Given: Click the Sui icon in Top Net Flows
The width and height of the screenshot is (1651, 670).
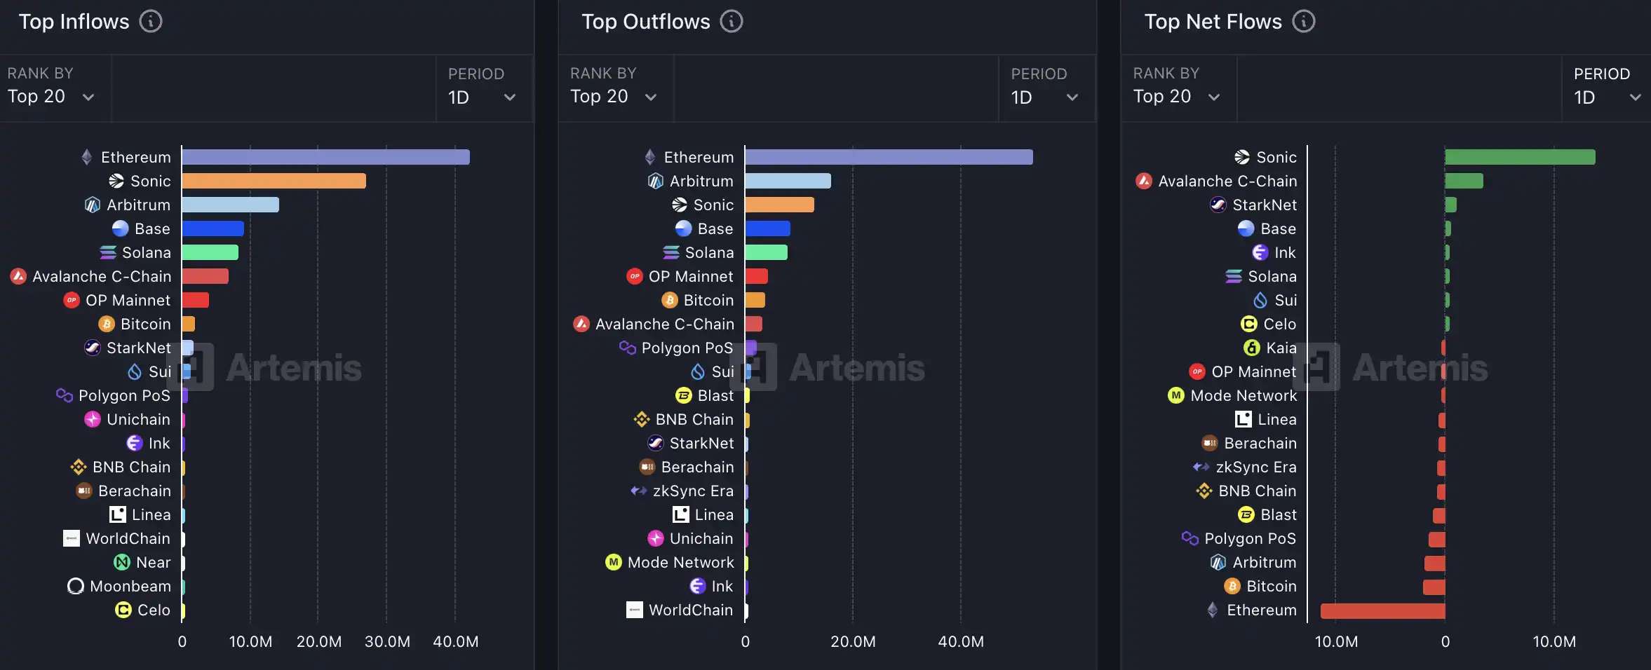Looking at the screenshot, I should pos(1260,300).
